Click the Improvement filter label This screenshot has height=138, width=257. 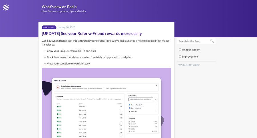190,57
